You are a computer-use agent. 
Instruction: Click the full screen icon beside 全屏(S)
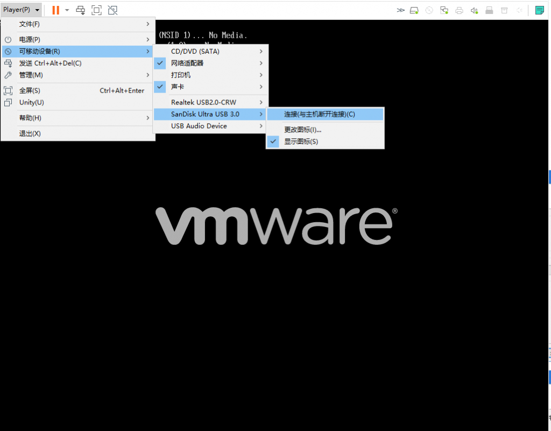[8, 90]
